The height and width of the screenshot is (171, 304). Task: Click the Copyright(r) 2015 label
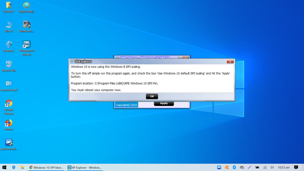click(x=126, y=105)
